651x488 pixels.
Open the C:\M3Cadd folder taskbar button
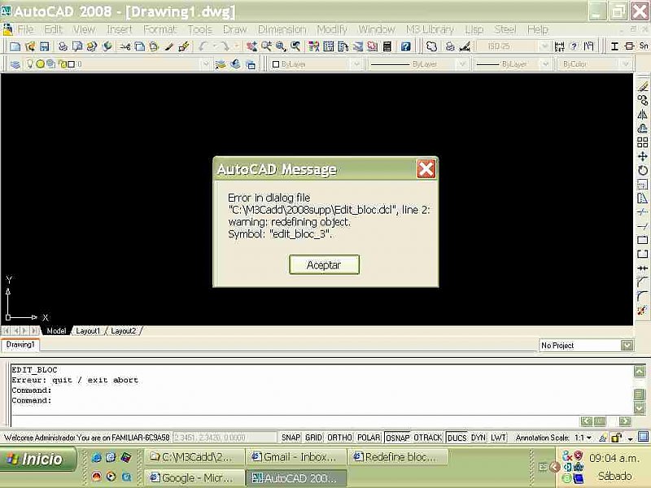tap(194, 457)
